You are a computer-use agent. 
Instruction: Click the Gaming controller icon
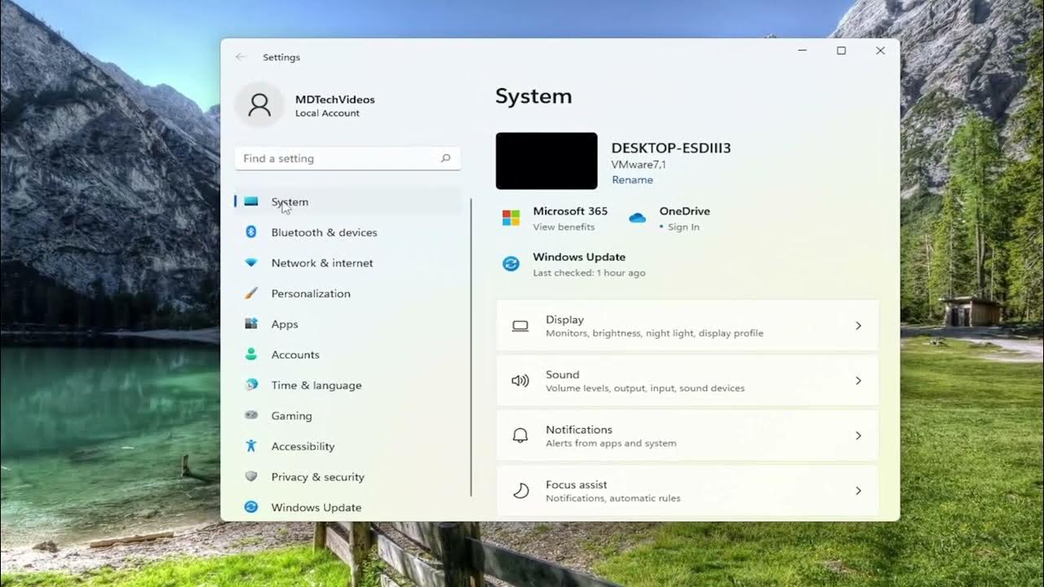coord(251,415)
